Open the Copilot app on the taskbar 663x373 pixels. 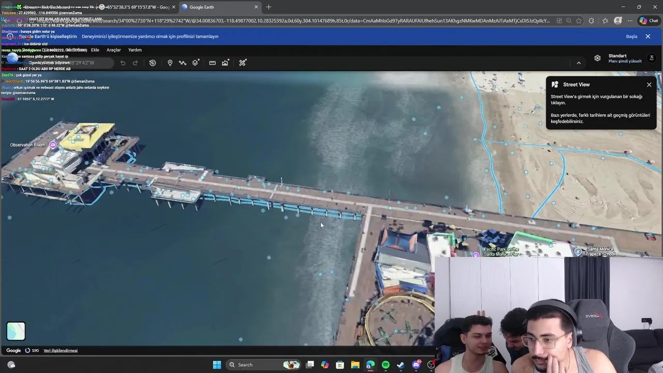(x=325, y=365)
